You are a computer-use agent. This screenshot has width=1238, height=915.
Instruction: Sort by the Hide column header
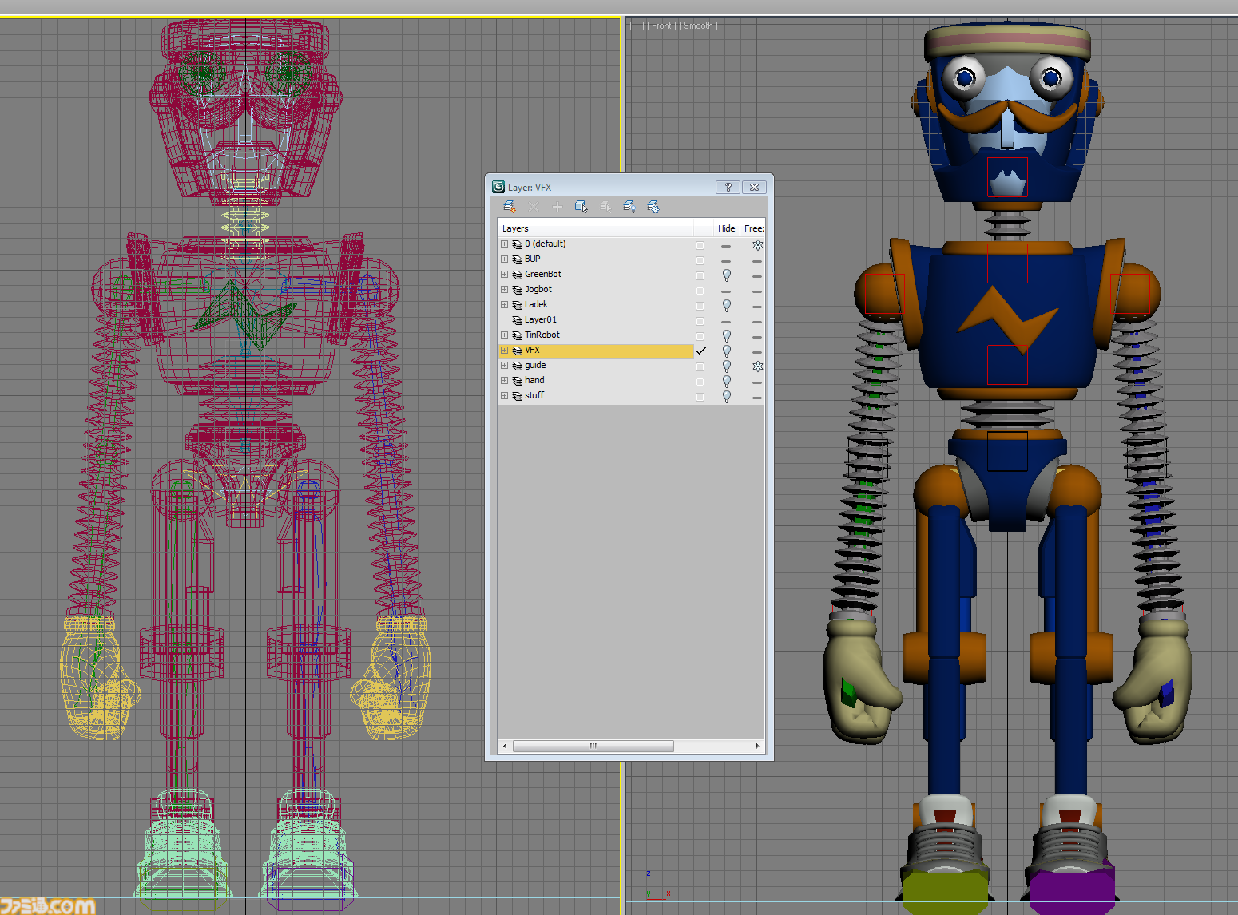(x=726, y=228)
